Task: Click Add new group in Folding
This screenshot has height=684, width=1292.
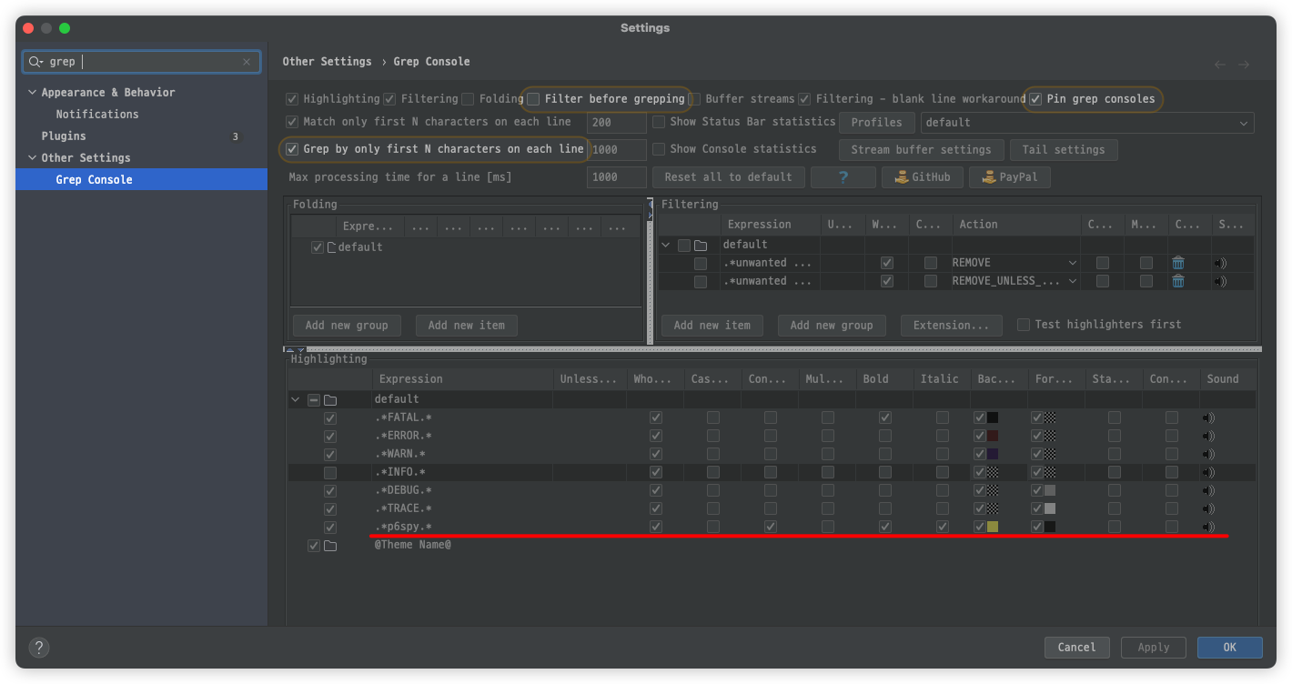Action: (x=347, y=326)
